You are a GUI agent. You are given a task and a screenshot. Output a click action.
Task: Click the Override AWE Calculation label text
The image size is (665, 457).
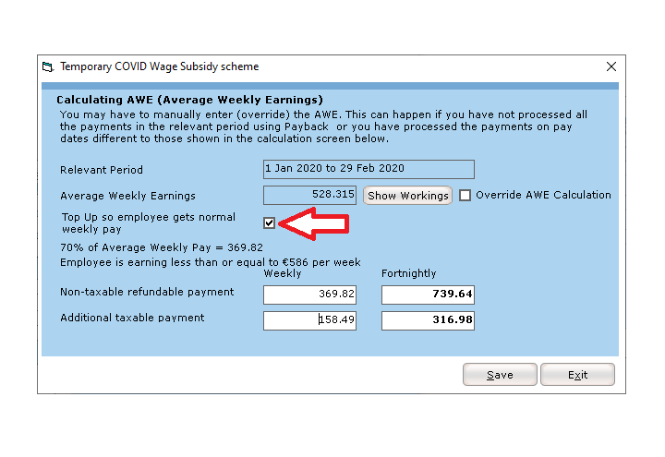pos(543,195)
